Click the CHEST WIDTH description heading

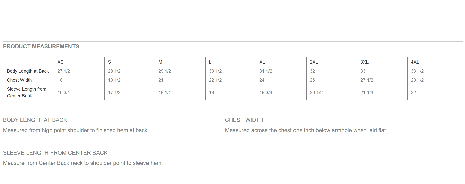point(244,120)
